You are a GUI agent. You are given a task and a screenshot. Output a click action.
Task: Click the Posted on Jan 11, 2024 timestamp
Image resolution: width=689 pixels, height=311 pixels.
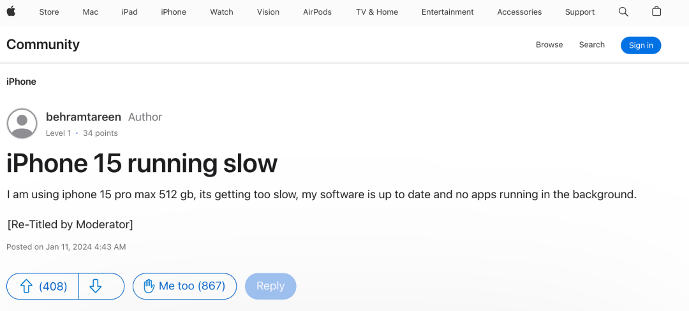tap(66, 247)
